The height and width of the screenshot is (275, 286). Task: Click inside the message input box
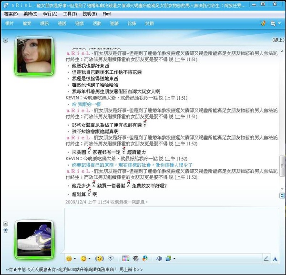[172, 231]
